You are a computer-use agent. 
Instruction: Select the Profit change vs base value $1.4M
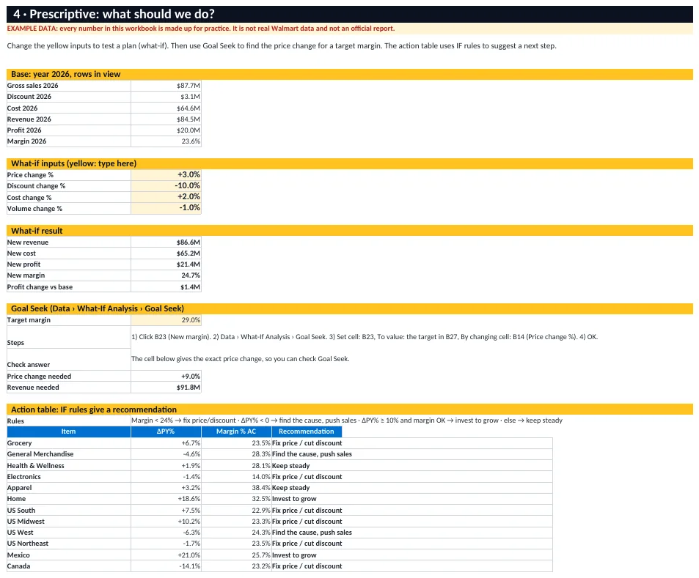[166, 286]
